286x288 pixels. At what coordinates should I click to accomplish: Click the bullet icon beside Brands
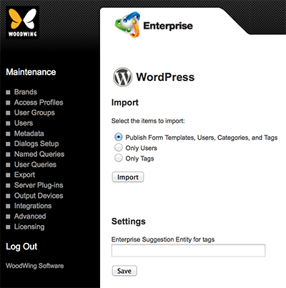click(x=8, y=92)
